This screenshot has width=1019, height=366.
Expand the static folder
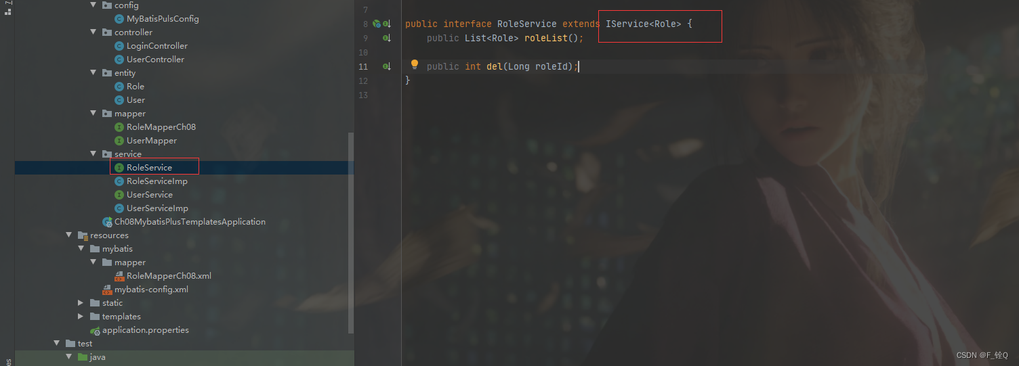pyautogui.click(x=82, y=303)
